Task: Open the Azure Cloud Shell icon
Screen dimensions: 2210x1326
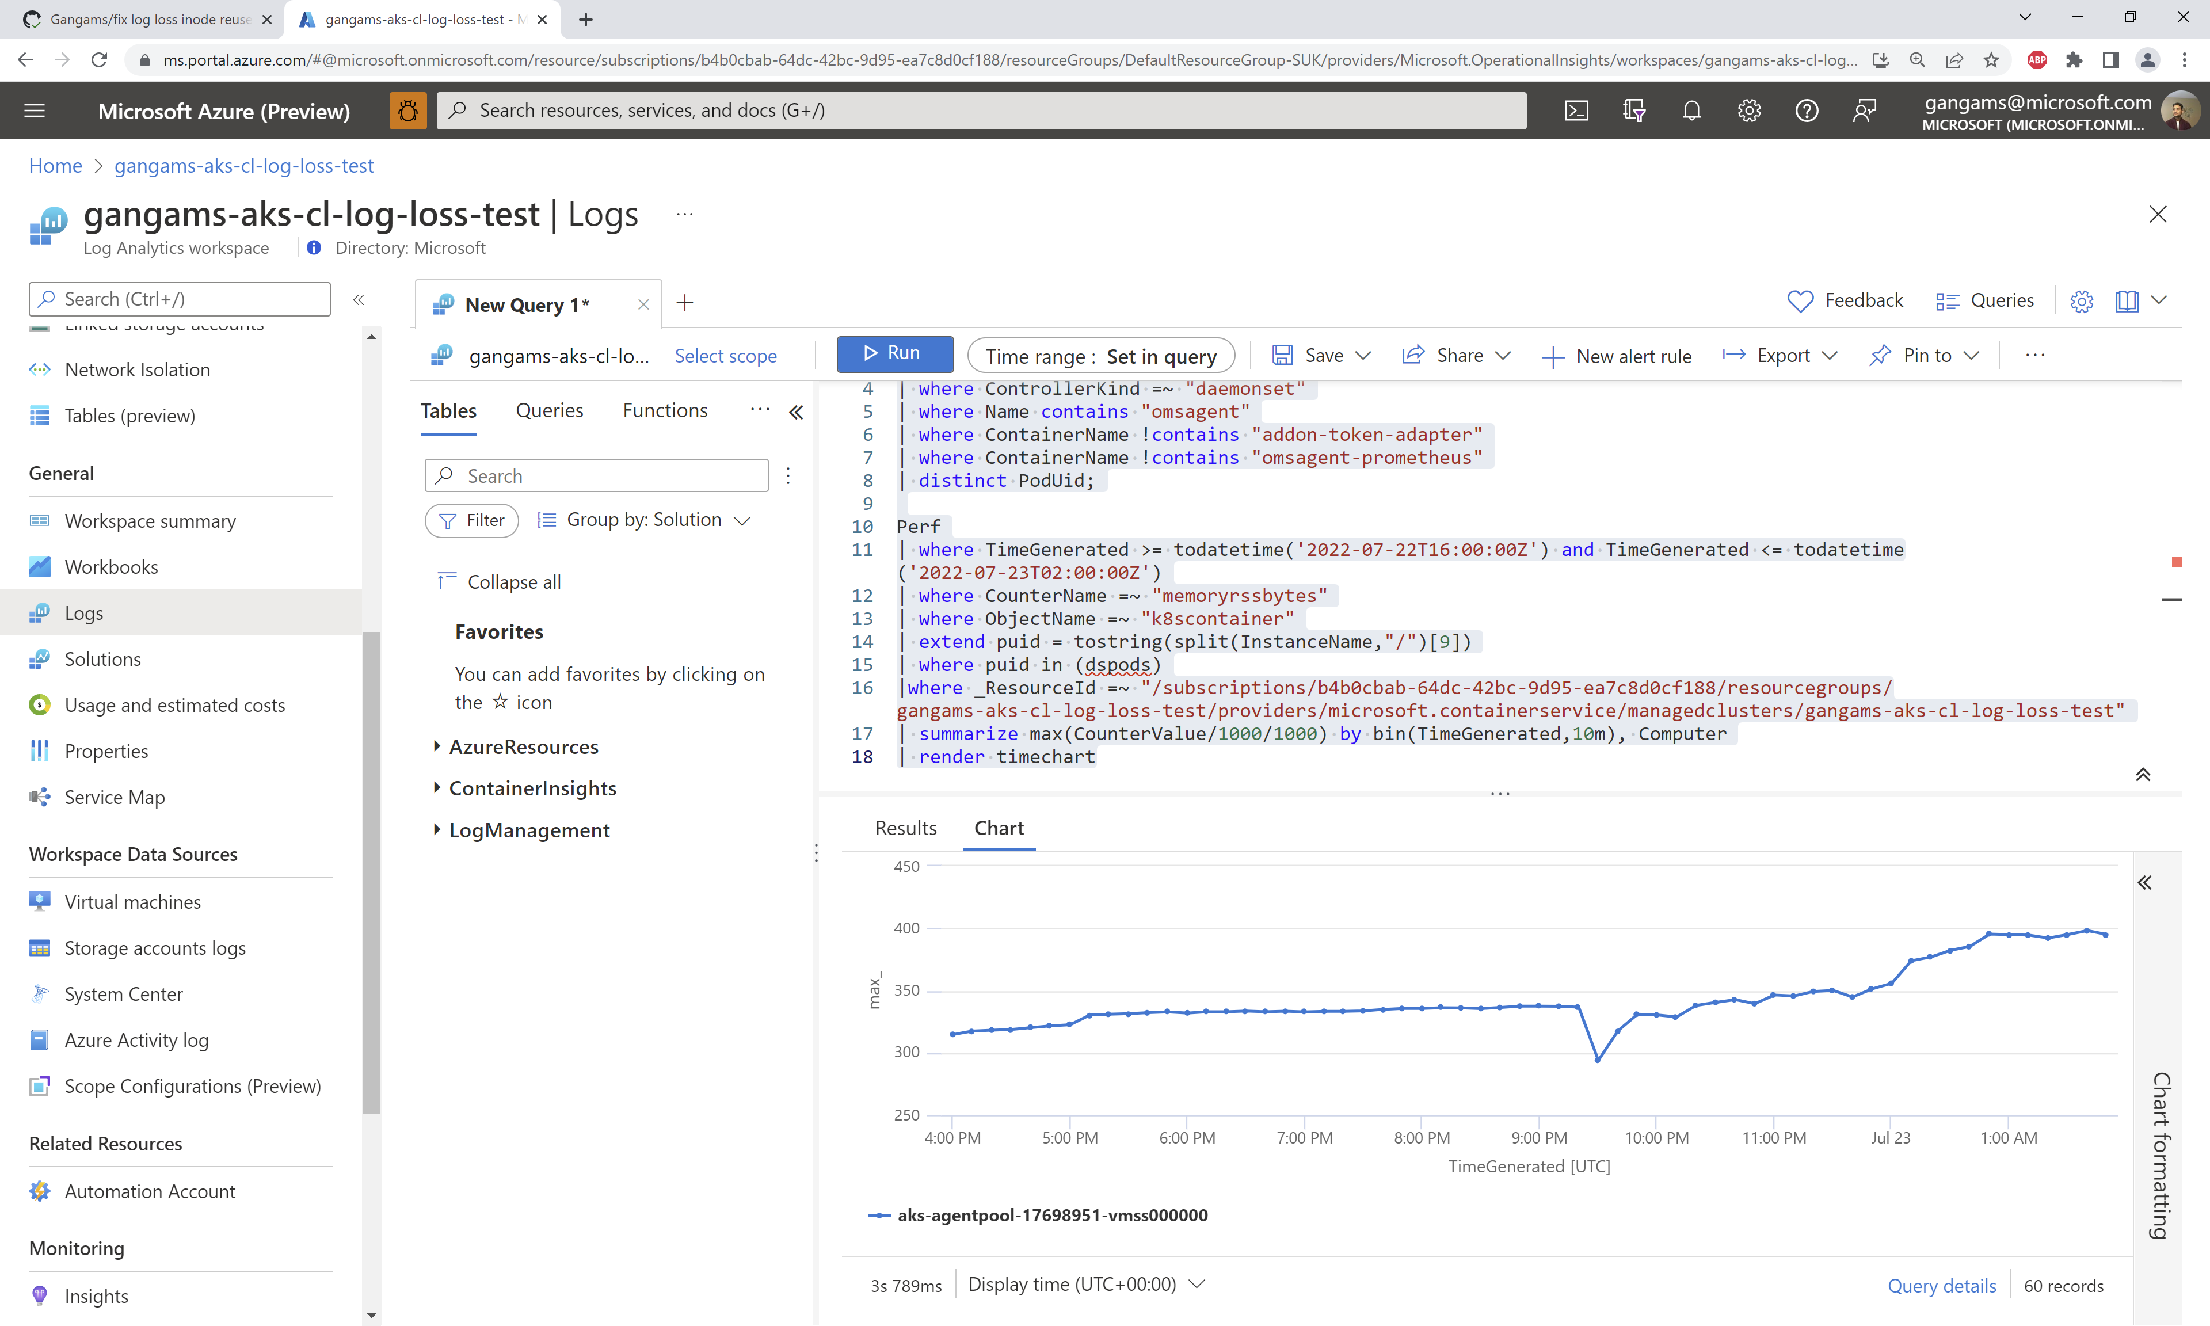Action: [1577, 111]
